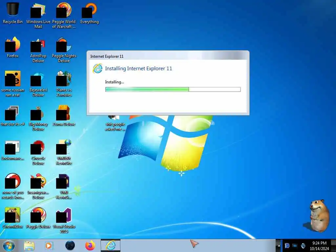
Task: Select the ChomikBox desktop icon
Action: coord(13,218)
